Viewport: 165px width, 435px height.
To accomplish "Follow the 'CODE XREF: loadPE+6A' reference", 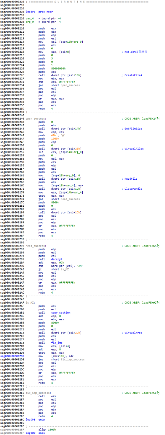I will click(x=140, y=246).
